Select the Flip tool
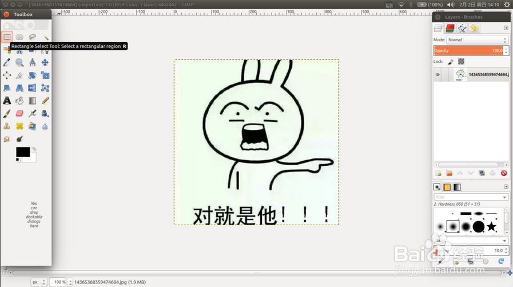 tap(32, 88)
